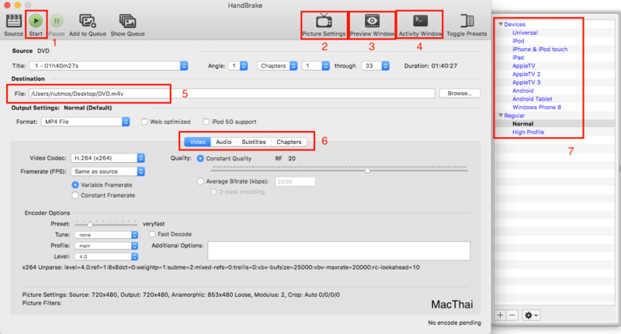Toggle the 2-pass encoding checkbox
This screenshot has width=621, height=334.
[x=213, y=191]
